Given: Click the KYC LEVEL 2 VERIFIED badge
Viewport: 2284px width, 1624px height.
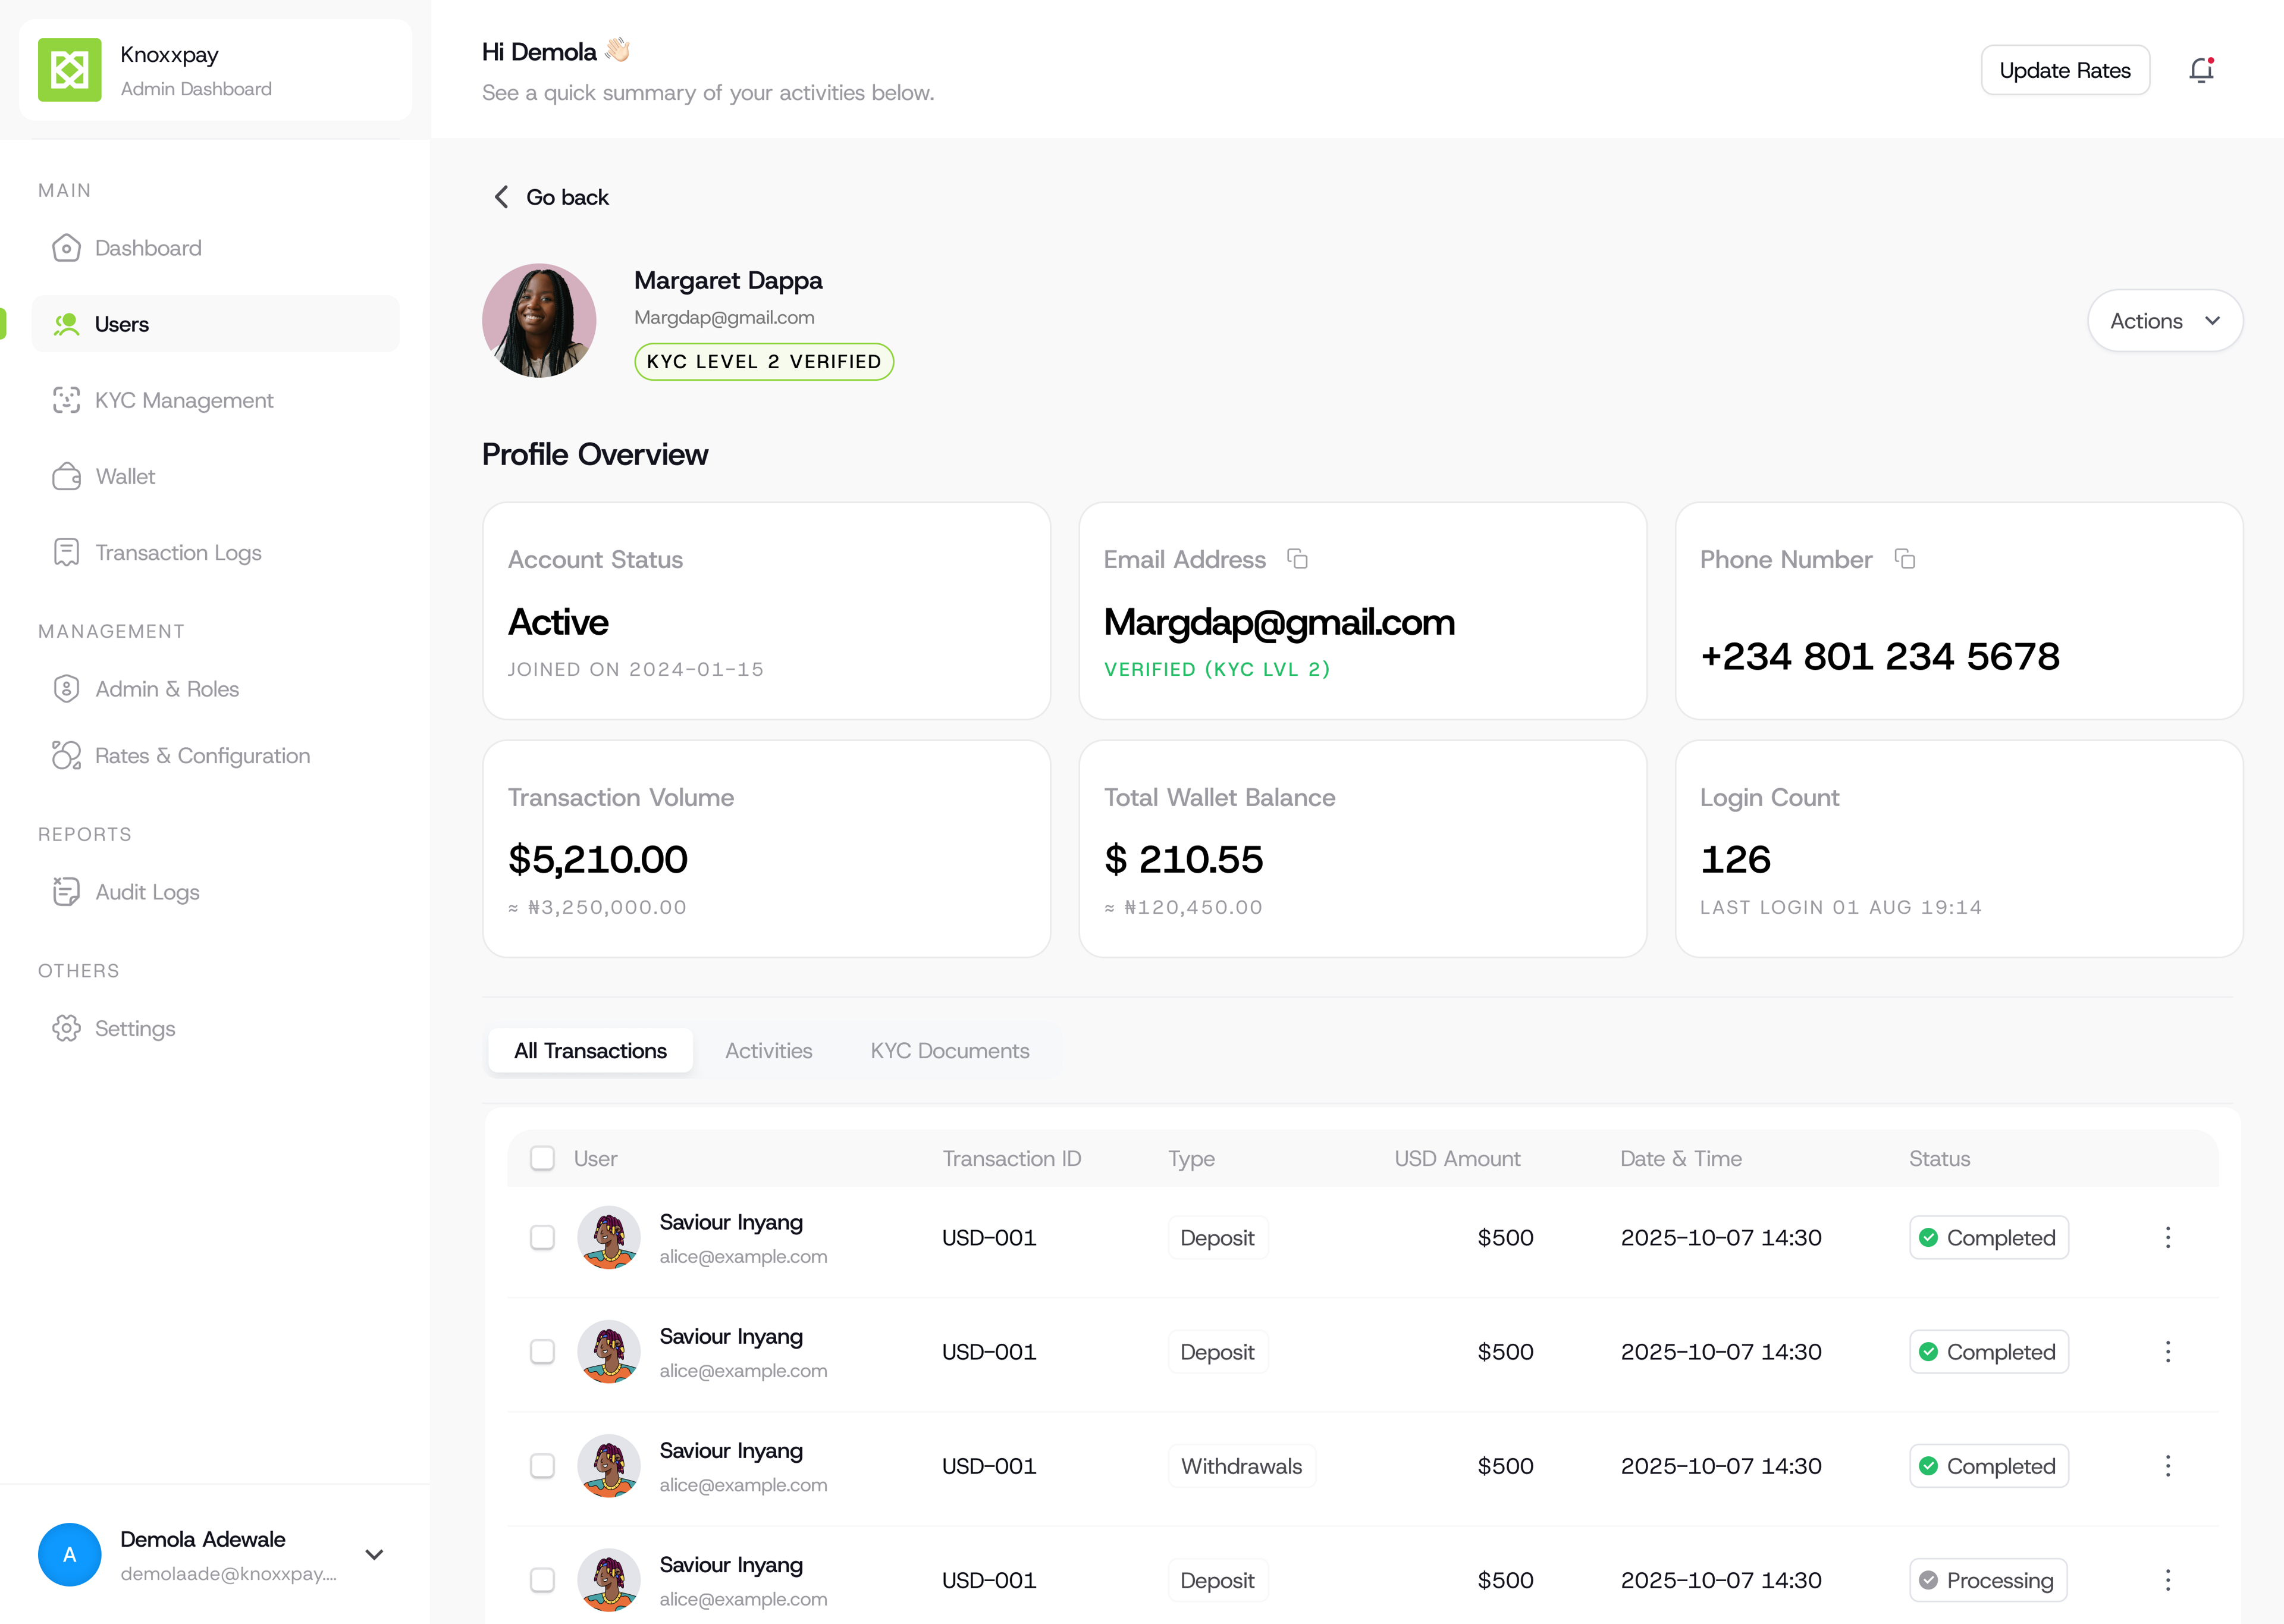Looking at the screenshot, I should [764, 361].
